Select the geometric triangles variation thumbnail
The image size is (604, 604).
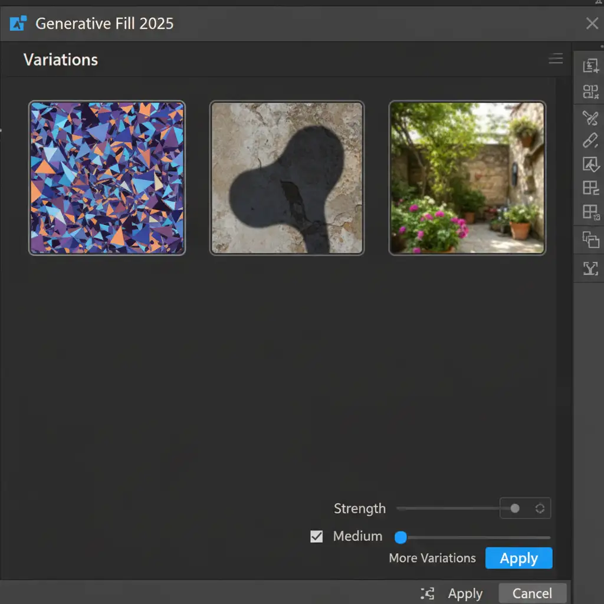click(x=107, y=178)
